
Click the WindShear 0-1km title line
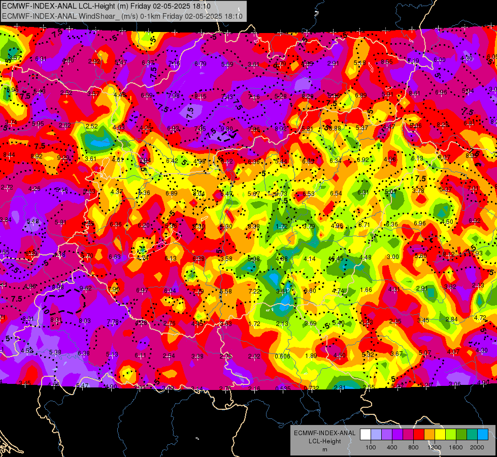(x=122, y=16)
